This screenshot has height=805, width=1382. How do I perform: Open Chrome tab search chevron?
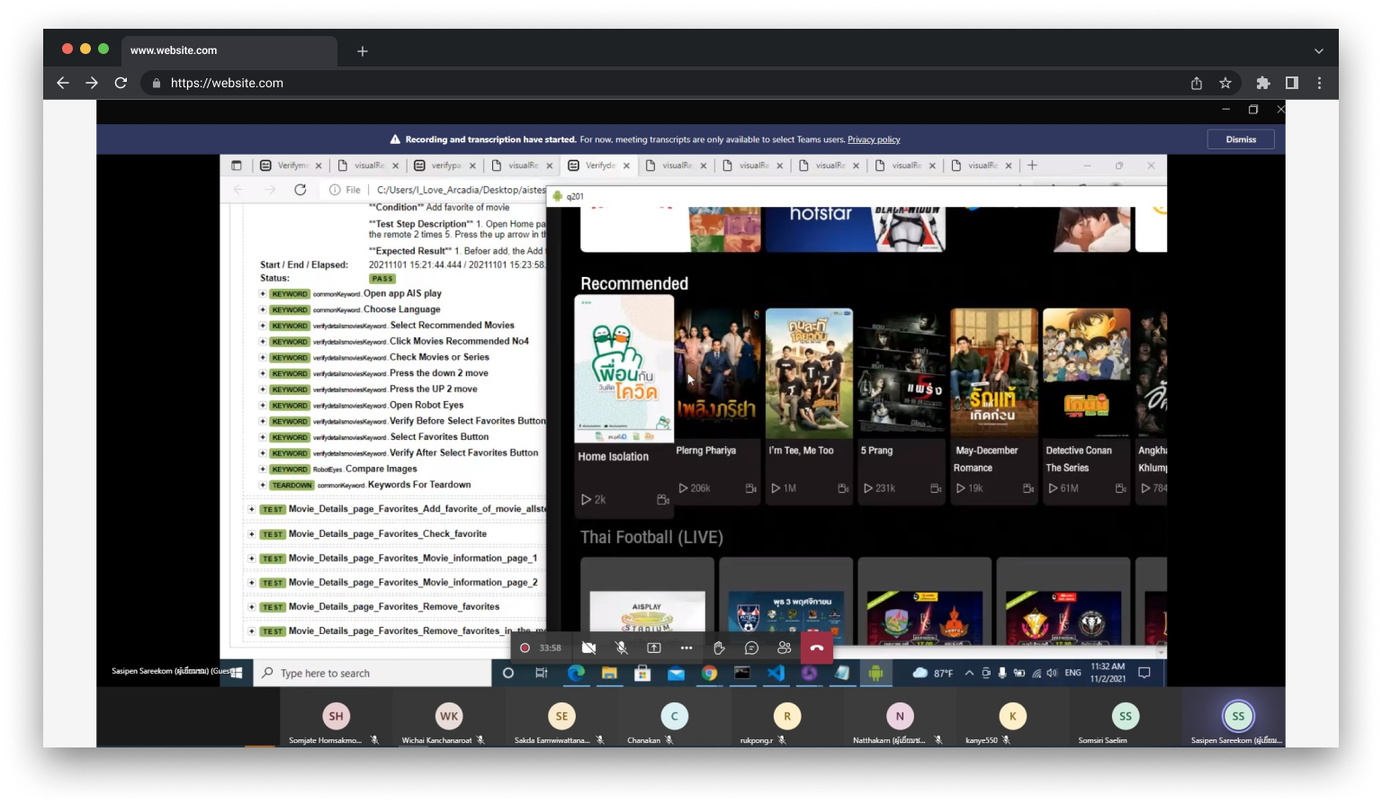[x=1318, y=51]
